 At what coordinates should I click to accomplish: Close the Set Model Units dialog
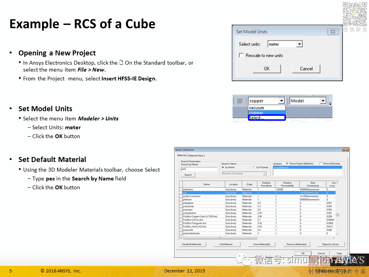(333, 32)
